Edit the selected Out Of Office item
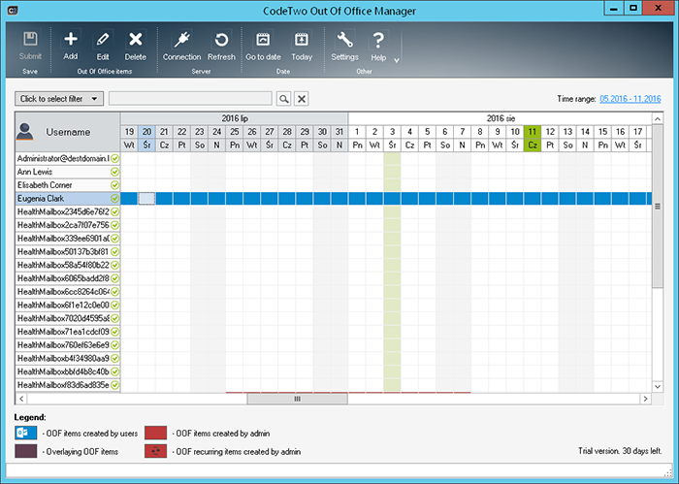Viewport: 679px width, 484px height. click(103, 46)
